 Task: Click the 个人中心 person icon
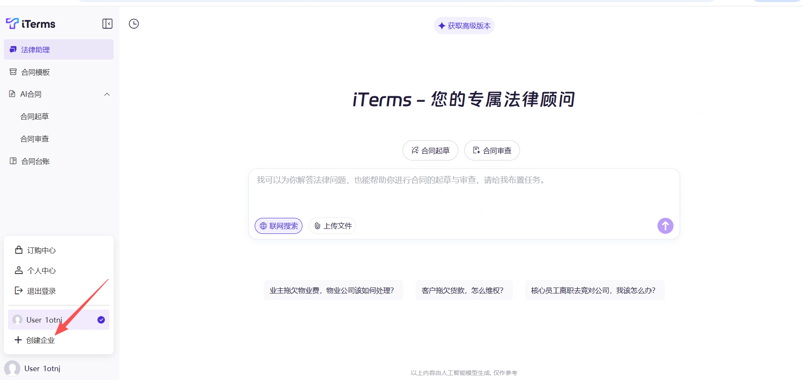pos(19,270)
